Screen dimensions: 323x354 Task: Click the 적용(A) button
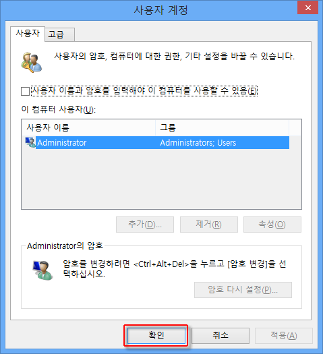tap(284, 336)
